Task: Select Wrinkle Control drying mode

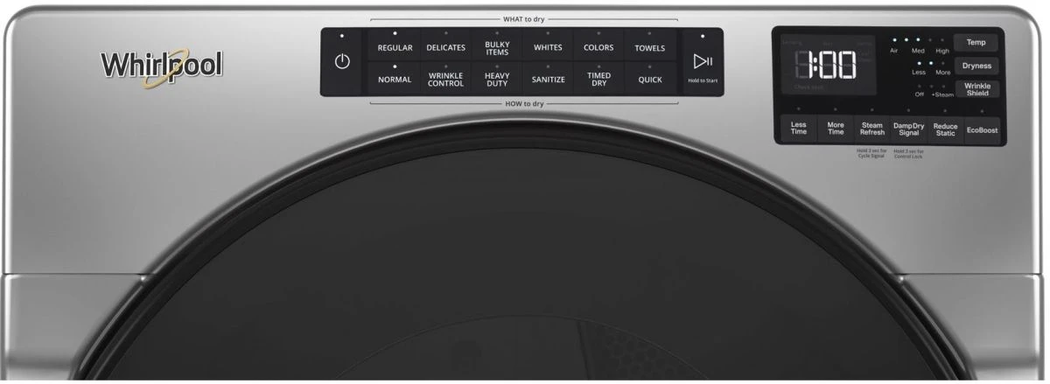Action: click(x=445, y=80)
